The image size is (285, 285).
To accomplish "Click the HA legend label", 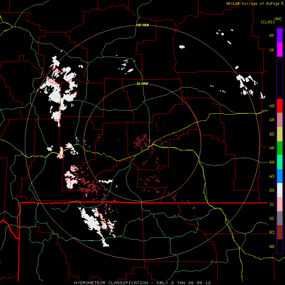I will pos(272,106).
